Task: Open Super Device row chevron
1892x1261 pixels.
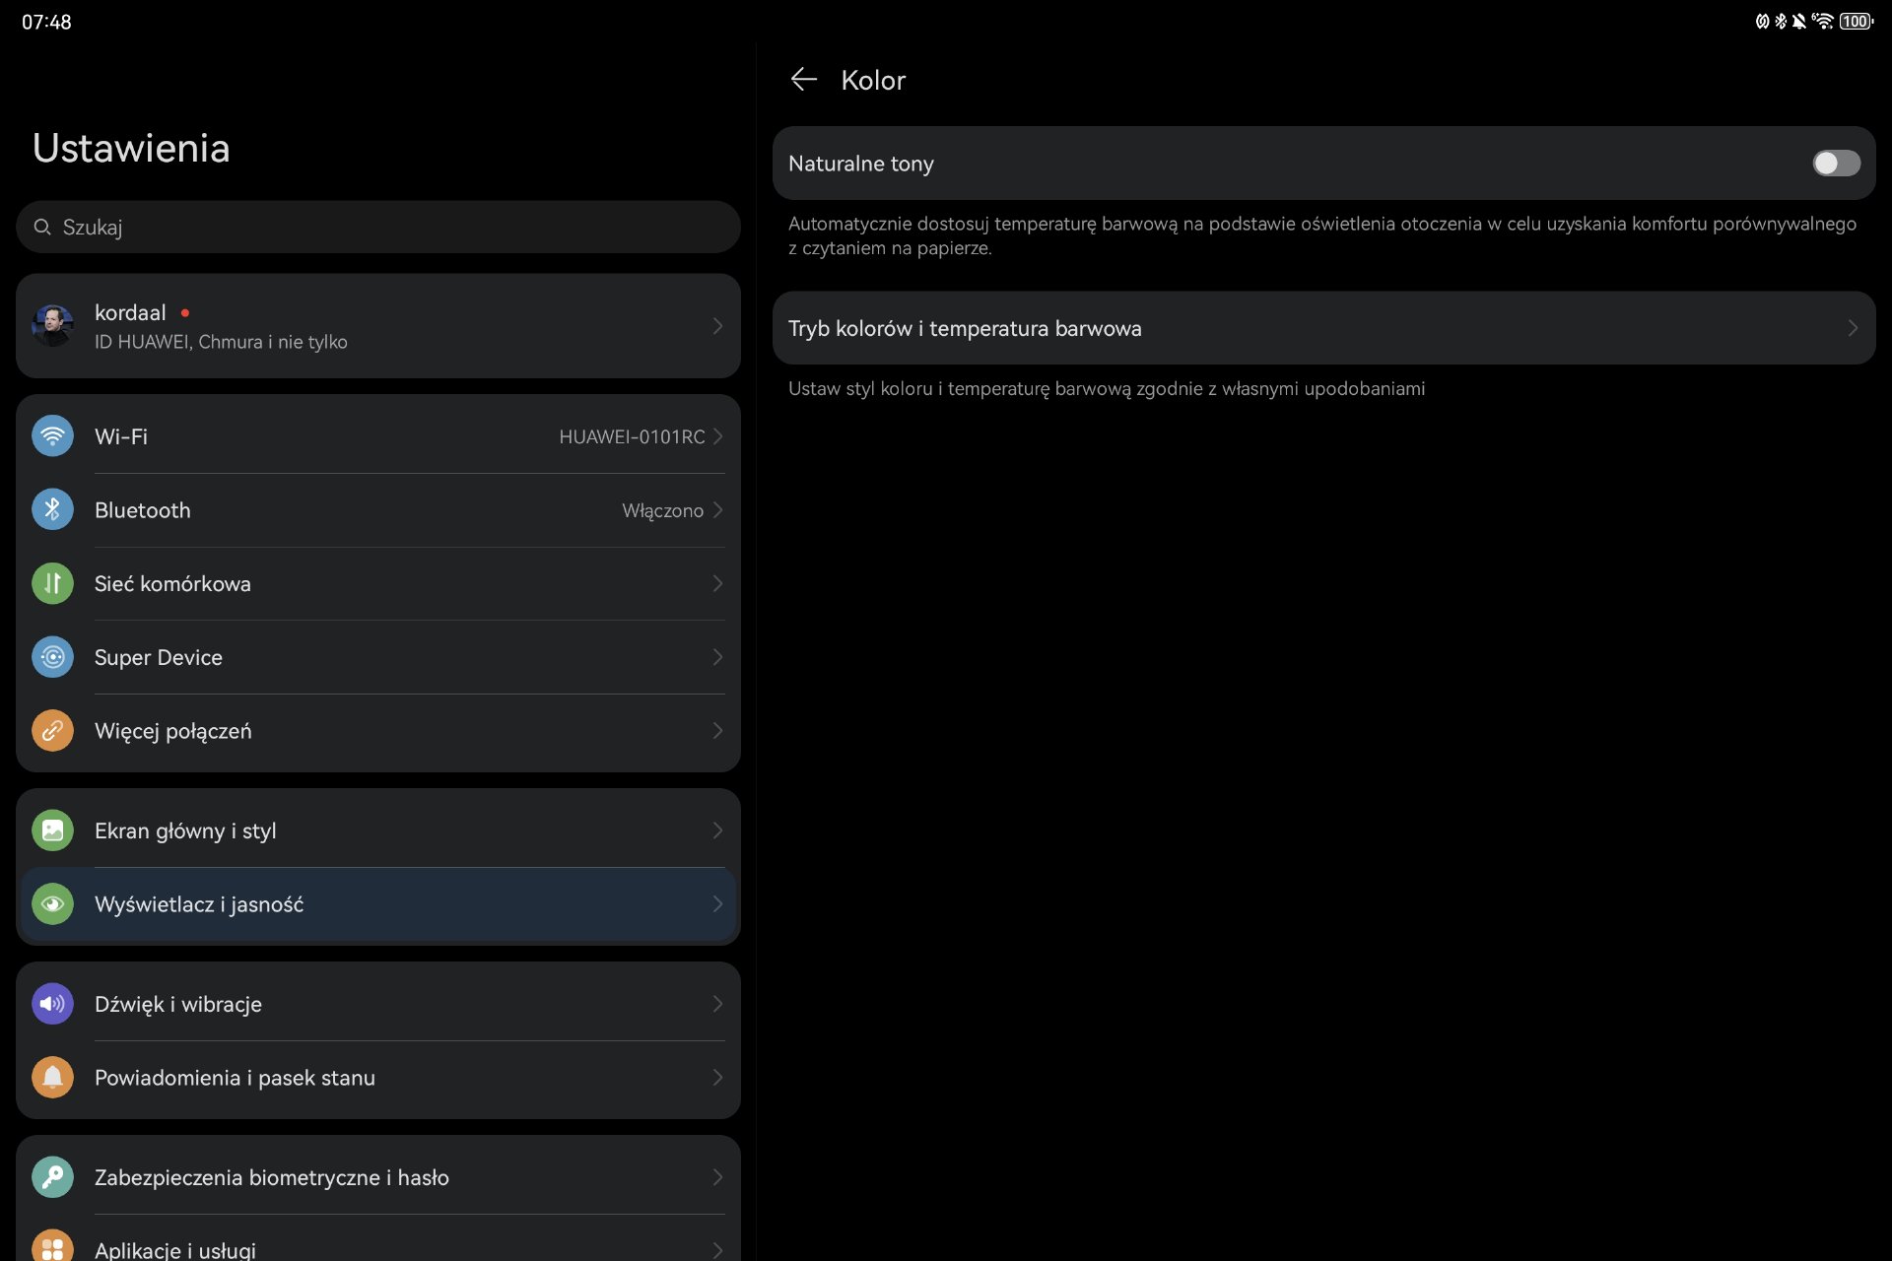Action: pyautogui.click(x=717, y=657)
